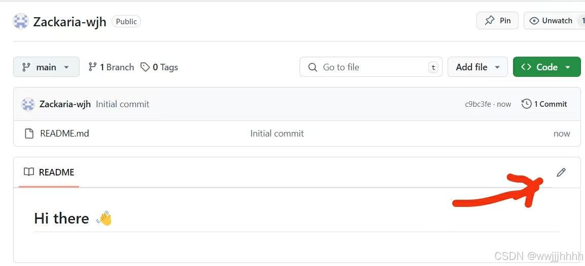Image resolution: width=585 pixels, height=266 pixels.
Task: Focus the Go to file search field
Action: coord(373,67)
